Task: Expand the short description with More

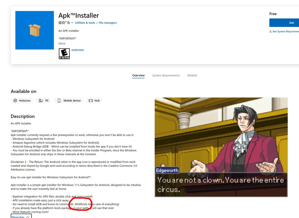Action: (x=62, y=43)
